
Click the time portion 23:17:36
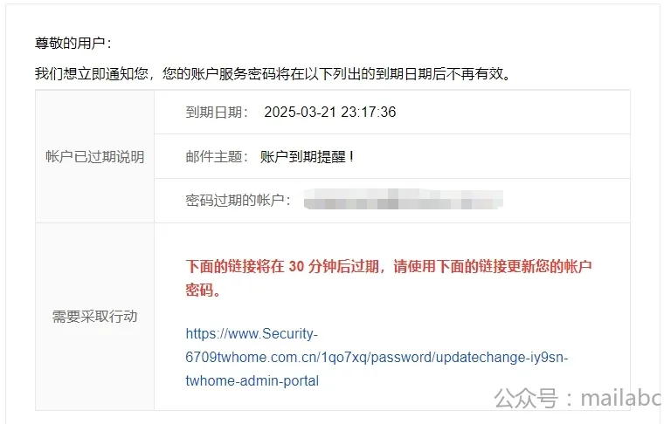point(369,112)
